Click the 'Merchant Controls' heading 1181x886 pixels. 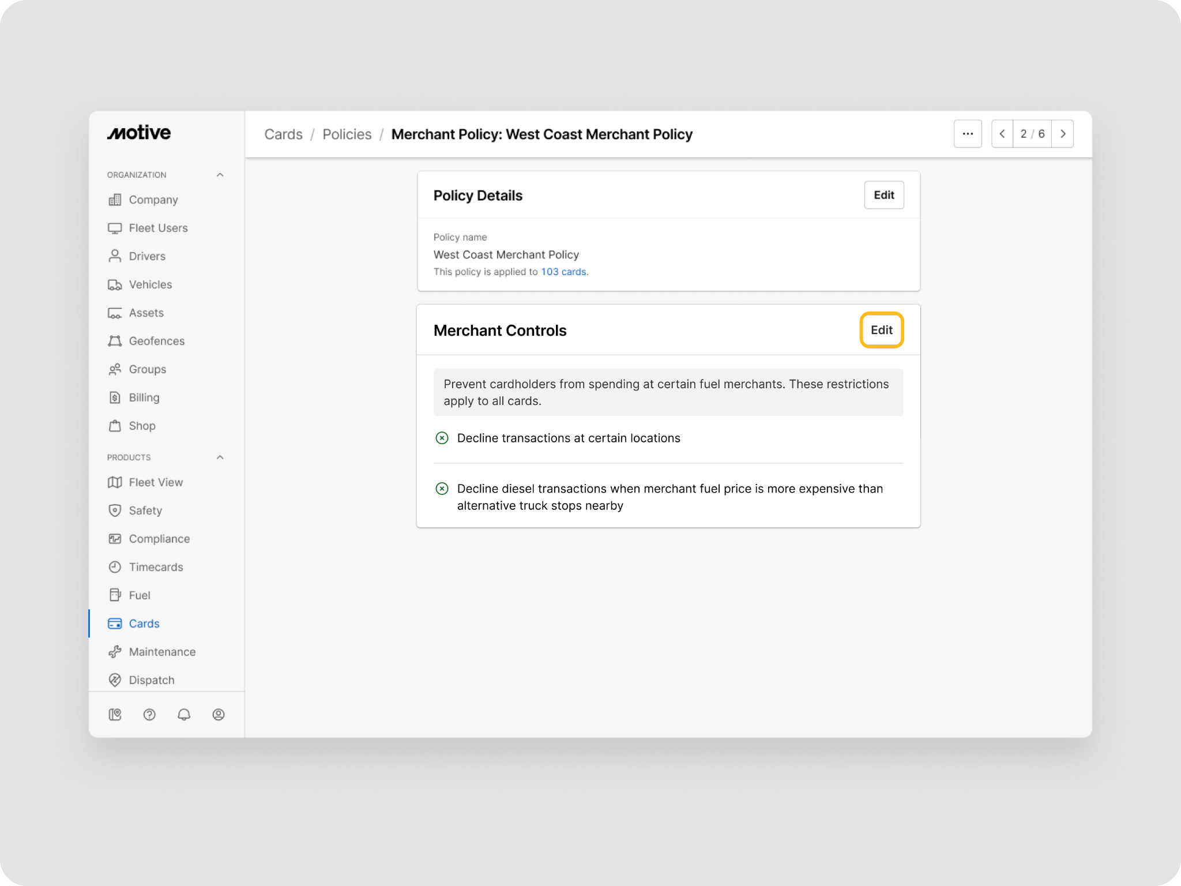point(500,331)
